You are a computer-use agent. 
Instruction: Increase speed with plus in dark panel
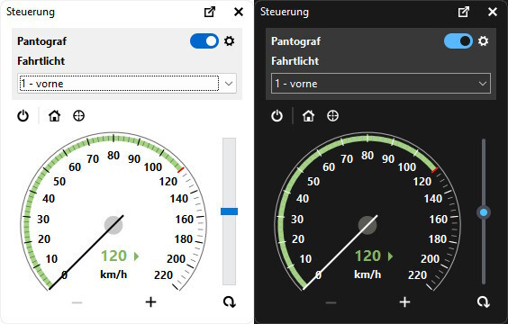click(404, 302)
